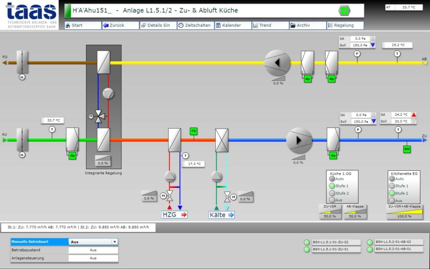Click the 17,3 °C heating return temperature
This screenshot has width=430, height=269.
click(194, 164)
